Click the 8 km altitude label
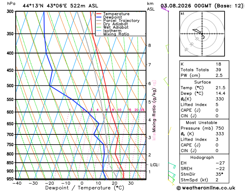This screenshot has width=247, height=191. (x=150, y=45)
